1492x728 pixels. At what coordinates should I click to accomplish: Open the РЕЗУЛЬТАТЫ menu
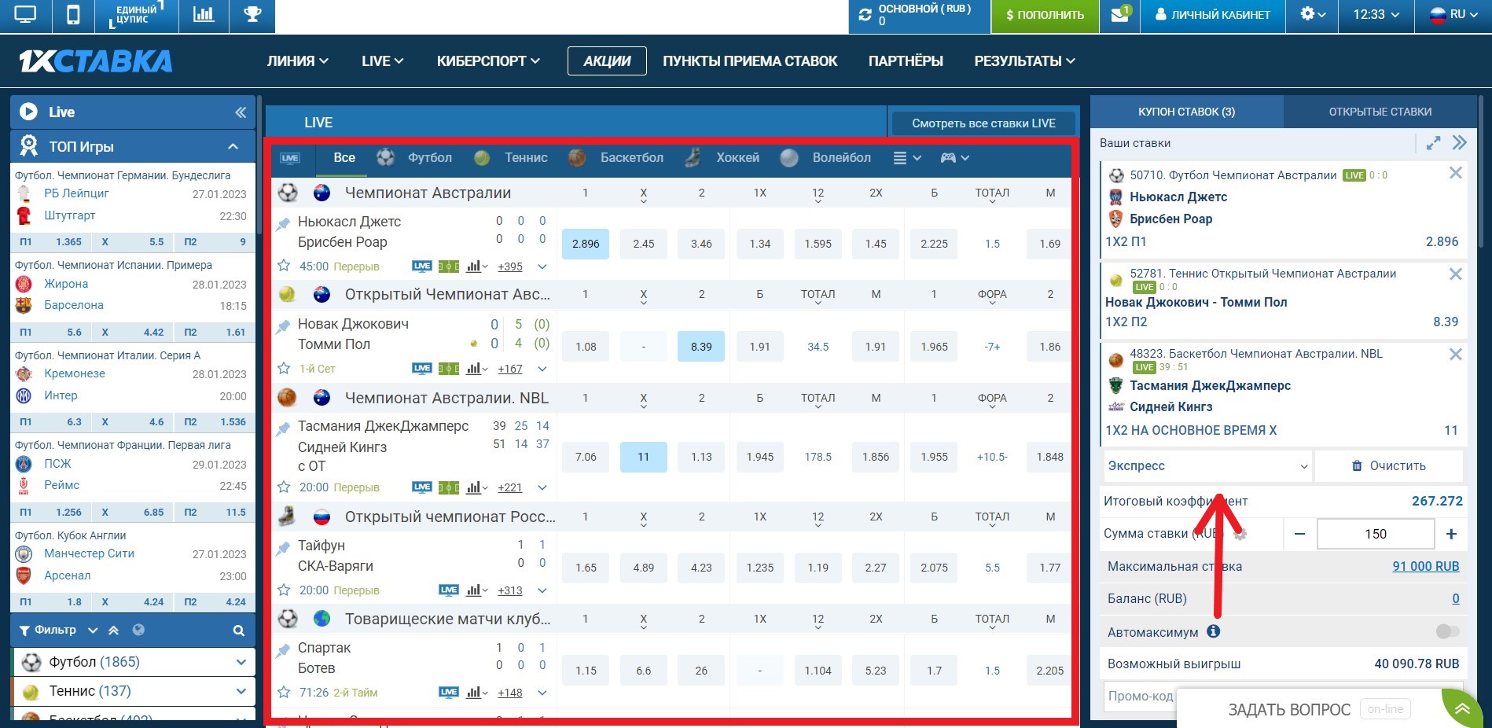click(1025, 61)
